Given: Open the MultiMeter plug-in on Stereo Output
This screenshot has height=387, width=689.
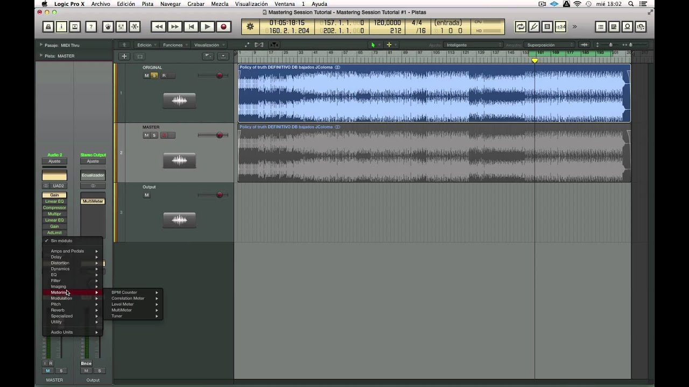Looking at the screenshot, I should click(93, 201).
